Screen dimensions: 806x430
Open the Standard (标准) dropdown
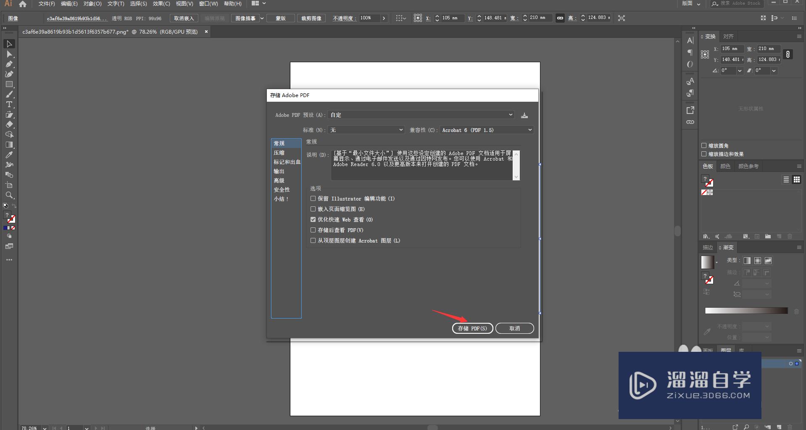(x=366, y=130)
